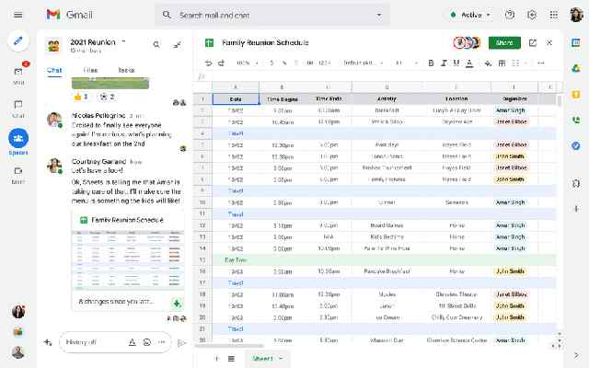Expand the merge cells options arrow
Image resolution: width=589 pixels, height=368 pixels.
coord(525,63)
